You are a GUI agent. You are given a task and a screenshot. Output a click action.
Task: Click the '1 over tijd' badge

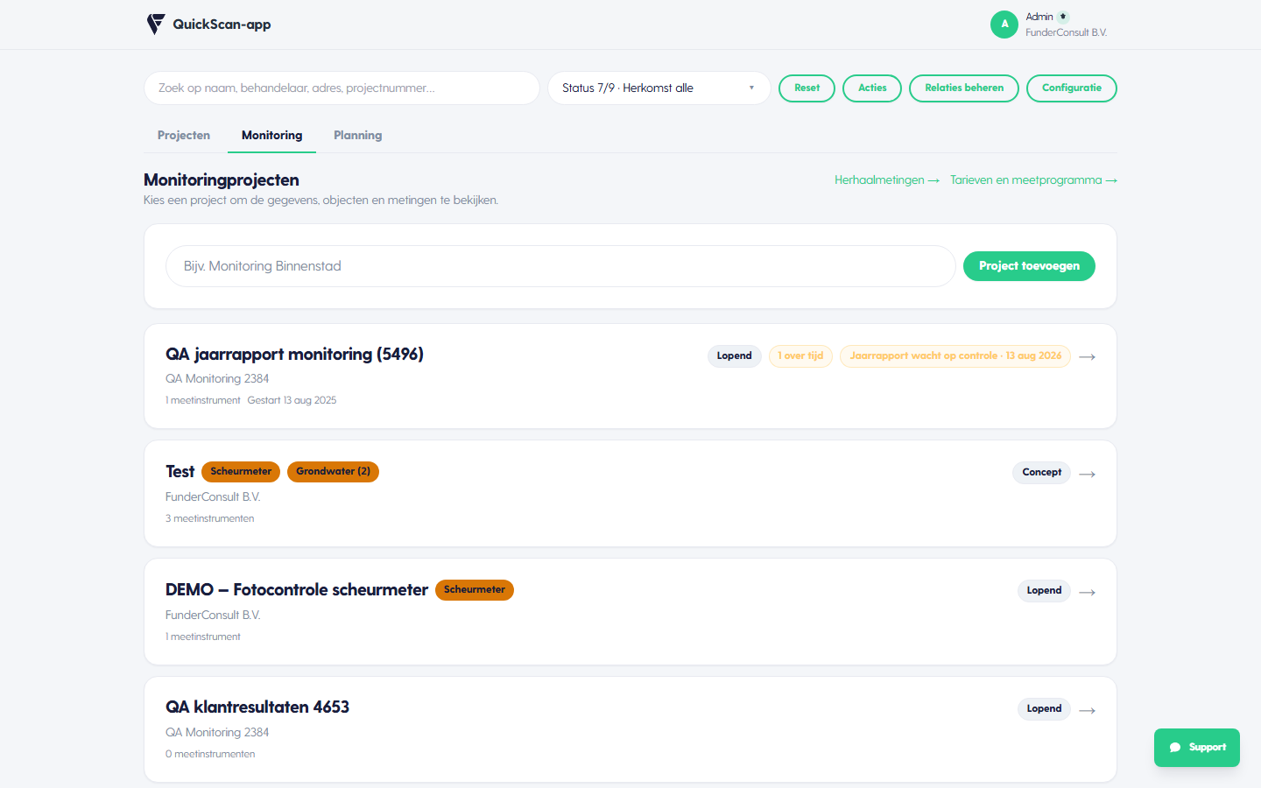[x=800, y=355]
